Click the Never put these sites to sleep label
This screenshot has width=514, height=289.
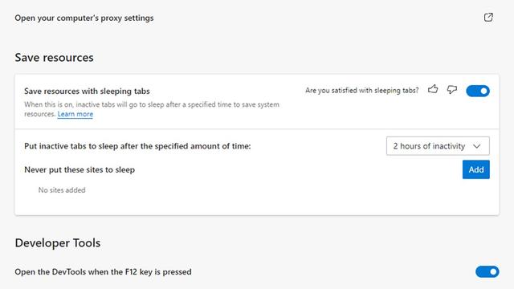coord(80,169)
